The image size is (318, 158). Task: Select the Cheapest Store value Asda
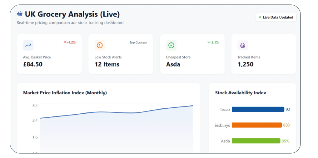[173, 65]
